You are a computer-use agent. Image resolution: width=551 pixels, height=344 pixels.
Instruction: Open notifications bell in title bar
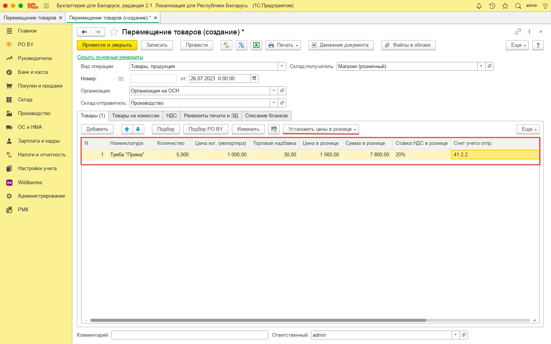(x=479, y=6)
